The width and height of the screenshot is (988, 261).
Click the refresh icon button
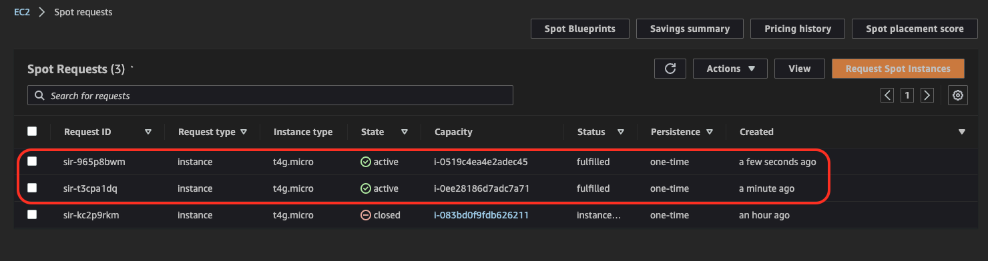click(x=670, y=69)
